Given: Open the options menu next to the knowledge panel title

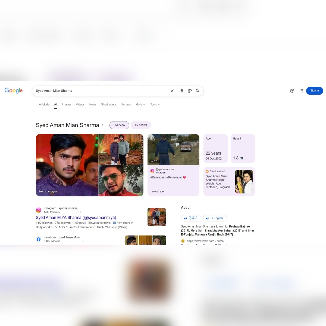Looking at the screenshot, I should tap(102, 125).
